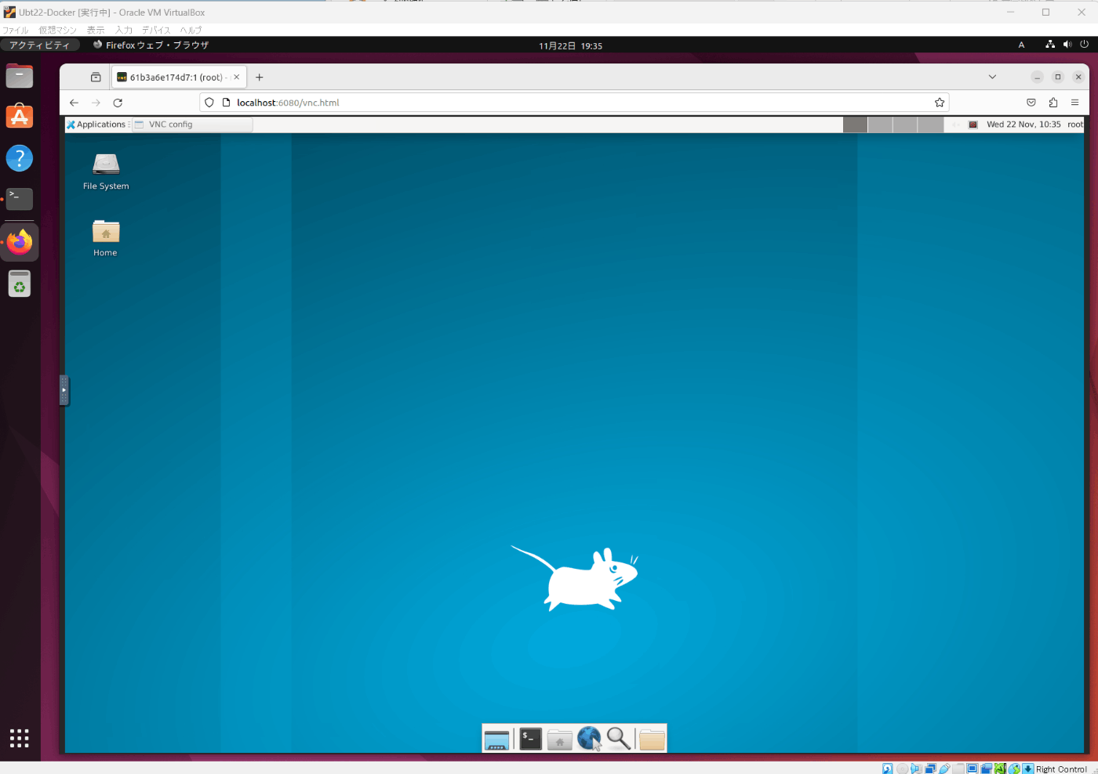The image size is (1098, 774).
Task: Switch to the fourth workspace in the pager
Action: tap(930, 125)
